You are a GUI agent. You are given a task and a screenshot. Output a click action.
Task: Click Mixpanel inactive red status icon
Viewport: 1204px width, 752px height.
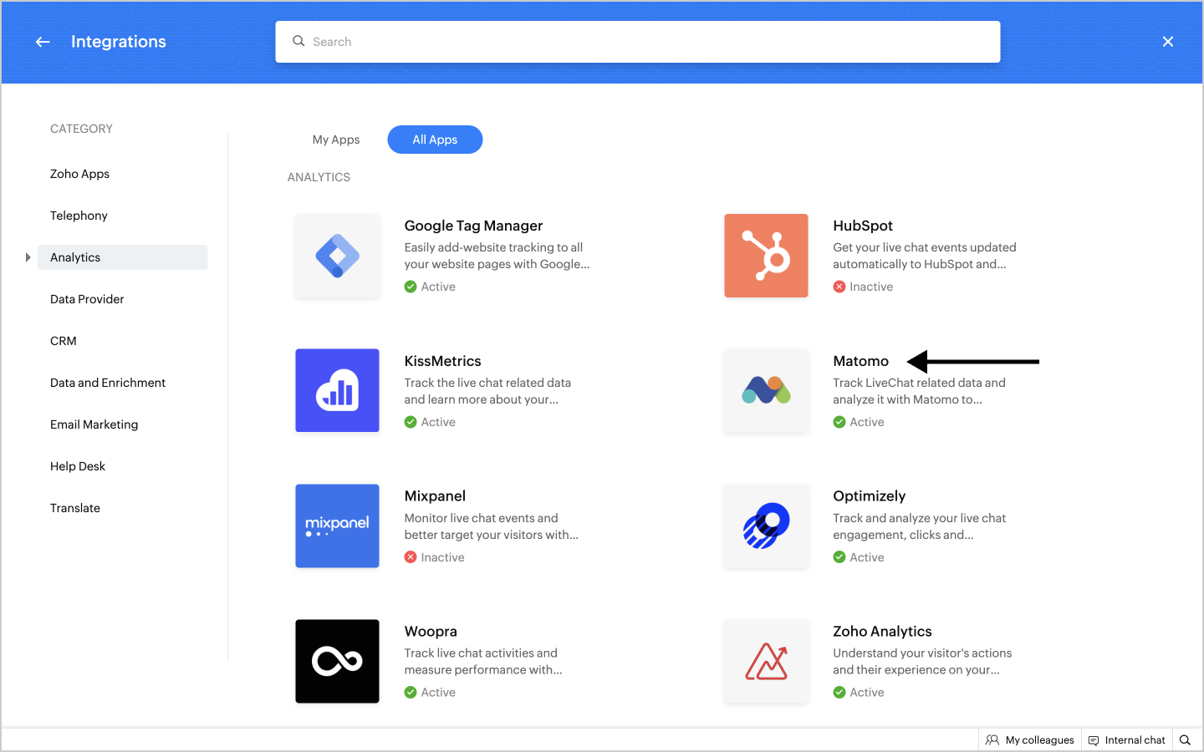(411, 557)
